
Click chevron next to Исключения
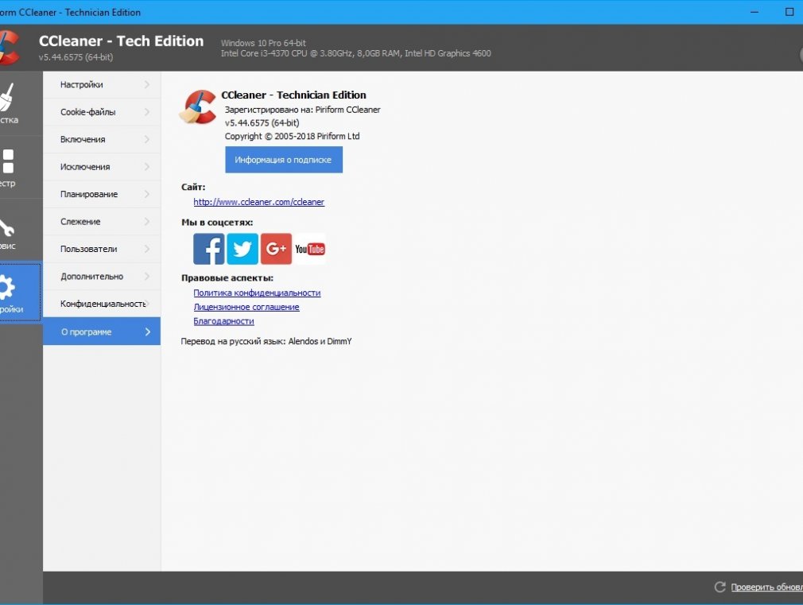pyautogui.click(x=147, y=166)
